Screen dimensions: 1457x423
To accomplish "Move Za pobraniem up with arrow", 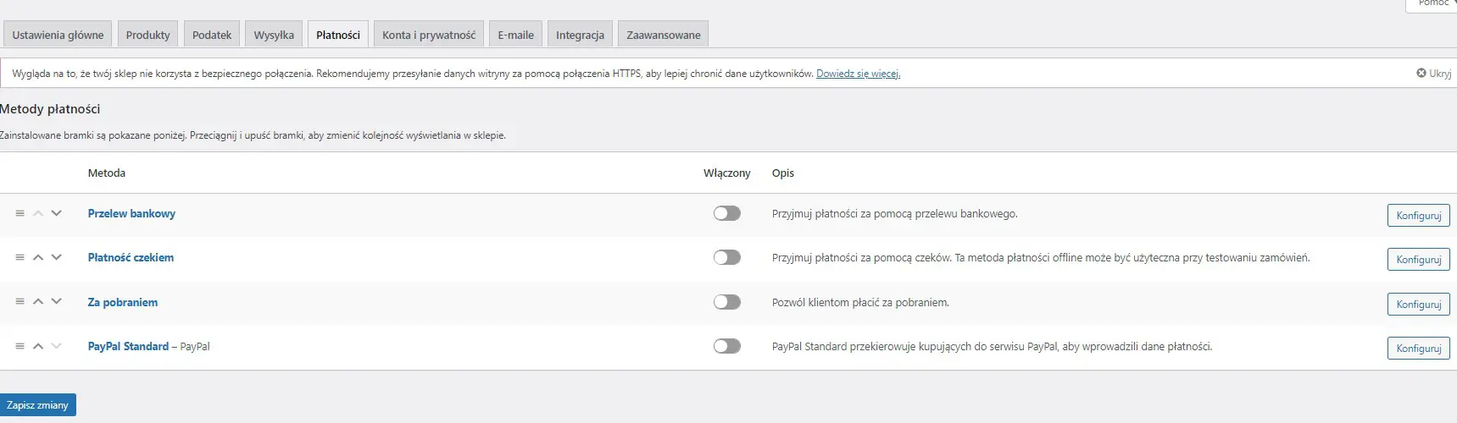I will click(x=38, y=302).
